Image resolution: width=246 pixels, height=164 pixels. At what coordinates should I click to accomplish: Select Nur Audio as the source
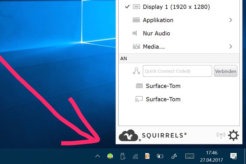pyautogui.click(x=156, y=33)
